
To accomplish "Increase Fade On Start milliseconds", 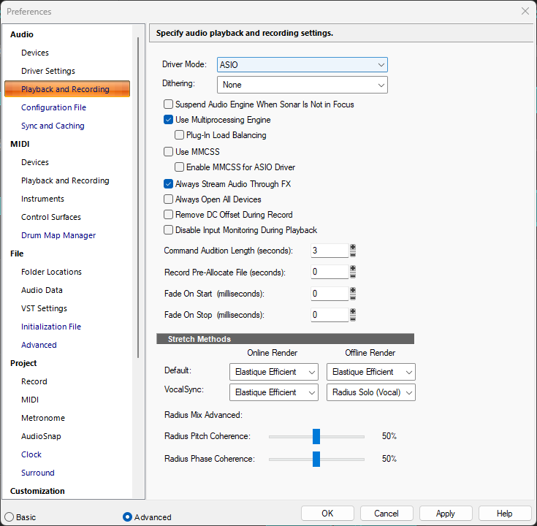I will point(353,291).
